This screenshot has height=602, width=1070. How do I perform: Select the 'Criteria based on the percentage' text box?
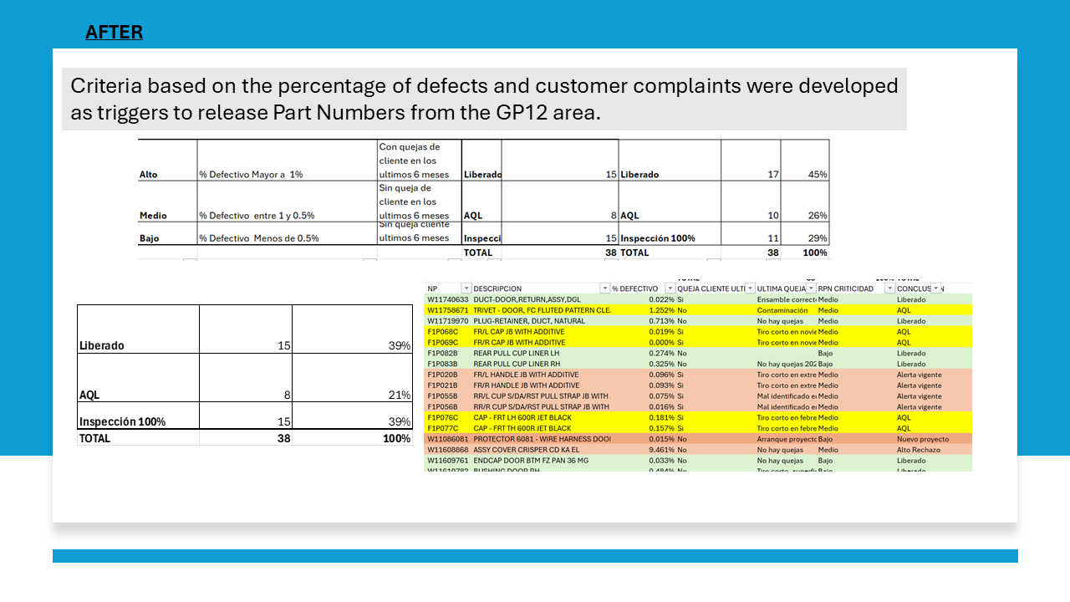pyautogui.click(x=484, y=99)
